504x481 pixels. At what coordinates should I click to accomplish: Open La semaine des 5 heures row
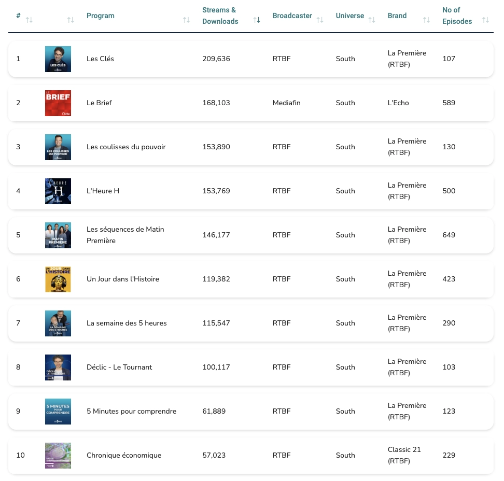click(x=127, y=323)
